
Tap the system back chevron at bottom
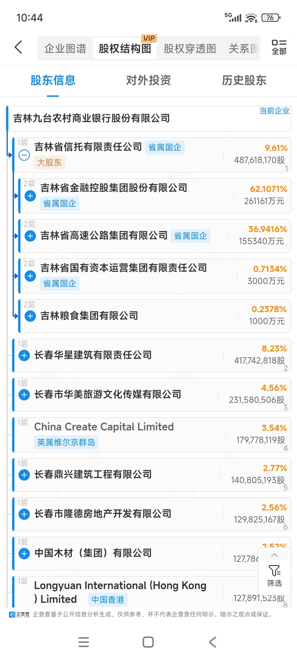[213, 642]
